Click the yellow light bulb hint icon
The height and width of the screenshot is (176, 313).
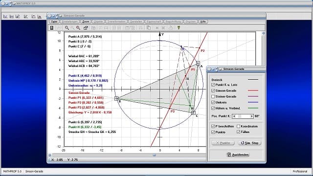[x=179, y=28]
